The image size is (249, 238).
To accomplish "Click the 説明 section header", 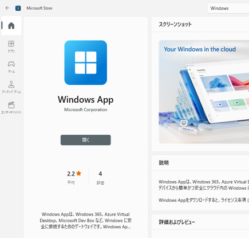I will coord(164,163).
